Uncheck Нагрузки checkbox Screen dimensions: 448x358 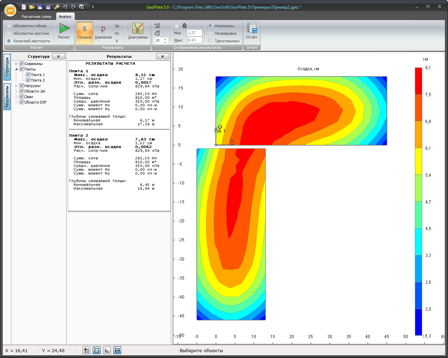click(x=21, y=86)
